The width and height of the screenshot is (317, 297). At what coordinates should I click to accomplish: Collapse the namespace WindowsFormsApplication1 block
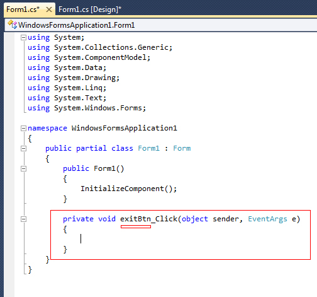click(23, 128)
